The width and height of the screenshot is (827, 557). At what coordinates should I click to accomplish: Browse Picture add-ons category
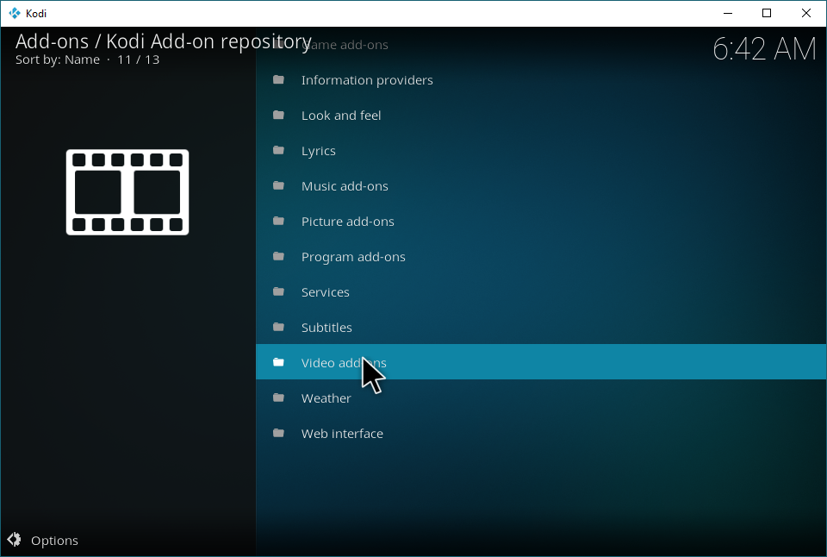click(x=541, y=222)
